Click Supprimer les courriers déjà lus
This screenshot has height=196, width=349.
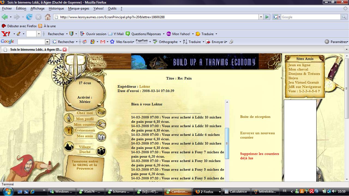[259, 156]
